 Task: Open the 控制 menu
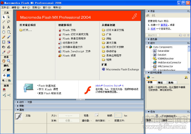(36, 7)
